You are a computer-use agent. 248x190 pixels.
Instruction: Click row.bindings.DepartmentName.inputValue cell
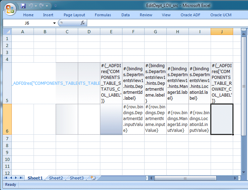click(155, 119)
